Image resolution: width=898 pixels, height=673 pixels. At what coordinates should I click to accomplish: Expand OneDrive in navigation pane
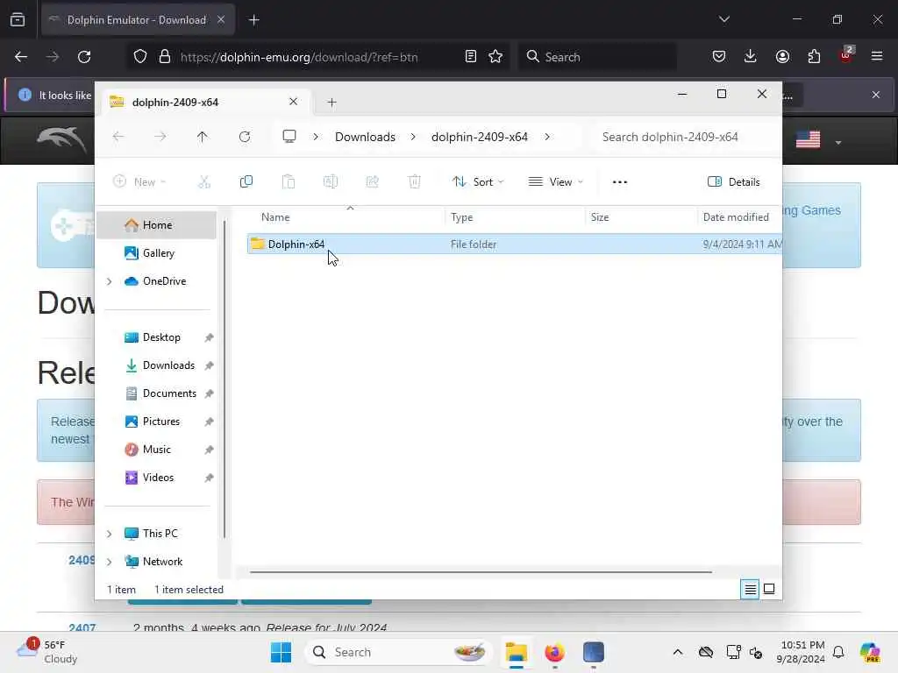point(110,281)
